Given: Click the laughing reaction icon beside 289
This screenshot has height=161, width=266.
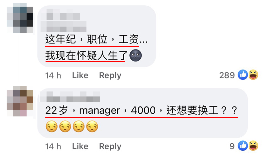Looking at the screenshot, I should [253, 75].
